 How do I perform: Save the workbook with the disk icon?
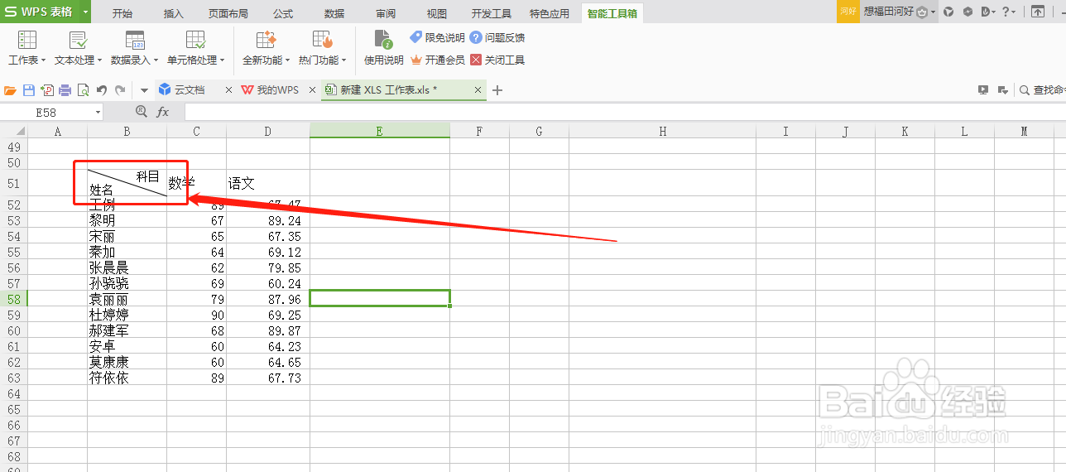tap(29, 90)
